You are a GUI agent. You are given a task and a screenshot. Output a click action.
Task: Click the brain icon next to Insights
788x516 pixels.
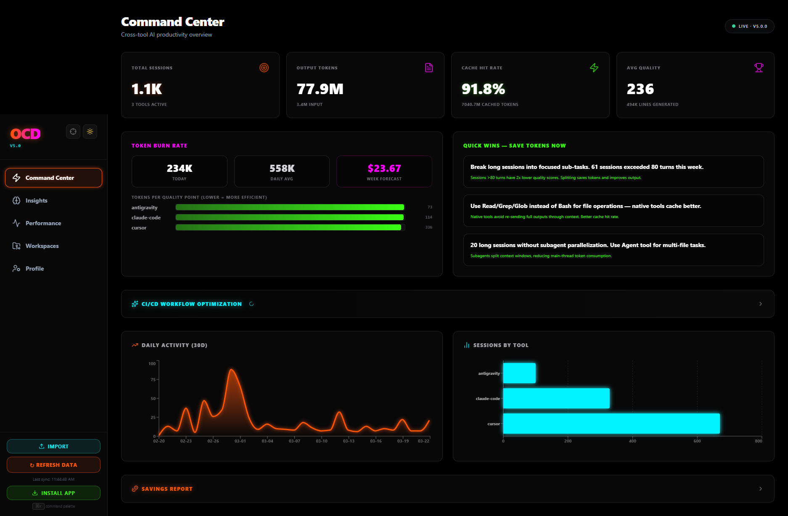pyautogui.click(x=16, y=200)
